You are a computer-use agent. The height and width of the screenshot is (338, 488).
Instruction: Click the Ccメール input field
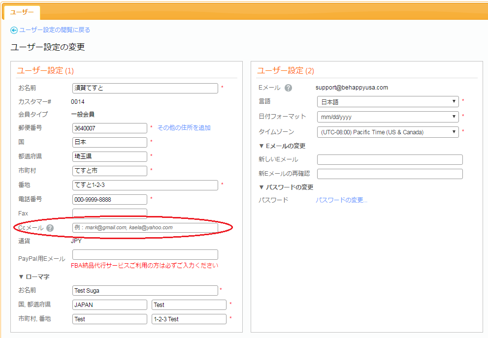[x=145, y=227]
